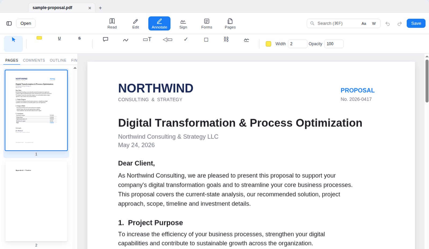Open the Pages mode
429x249 pixels.
click(x=230, y=24)
